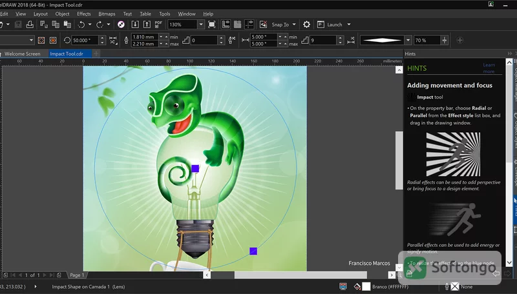The image size is (517, 294).
Task: Open the Options gear icon
Action: pos(306,24)
